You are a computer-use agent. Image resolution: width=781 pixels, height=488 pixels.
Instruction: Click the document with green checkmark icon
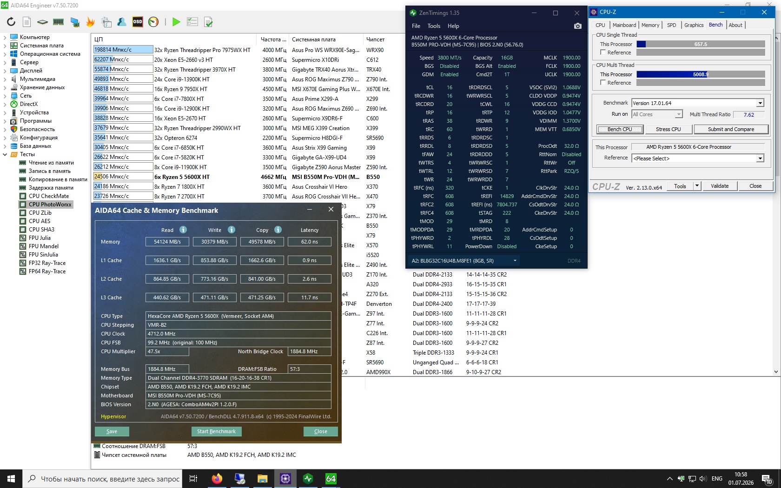pyautogui.click(x=208, y=22)
